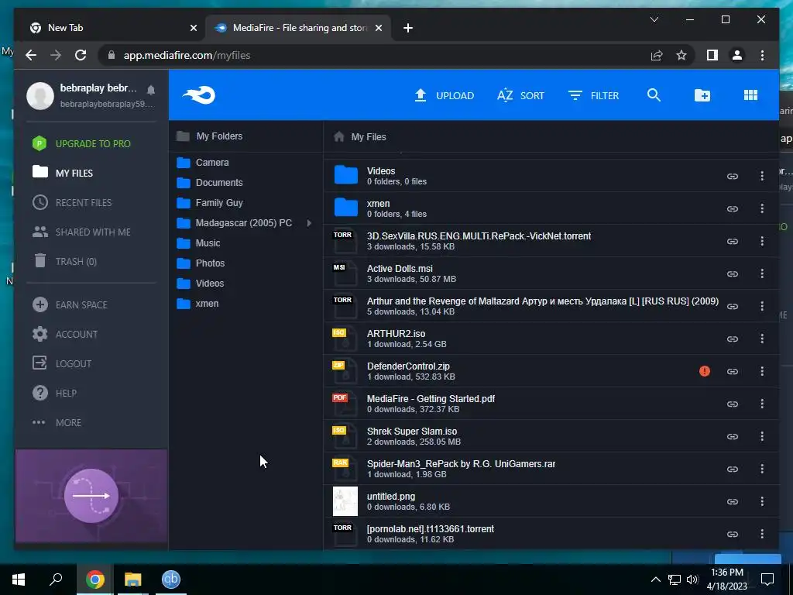The height and width of the screenshot is (595, 793).
Task: Reload the page
Action: coord(81,55)
